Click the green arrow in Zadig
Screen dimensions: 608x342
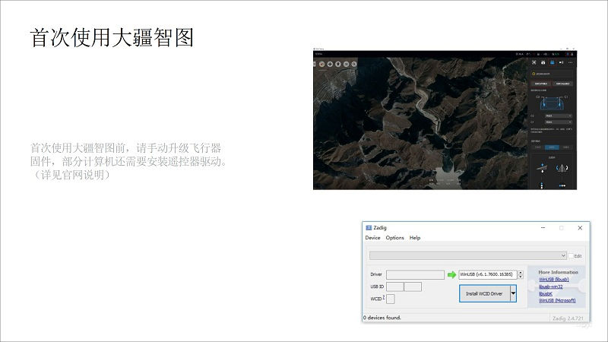tap(451, 274)
